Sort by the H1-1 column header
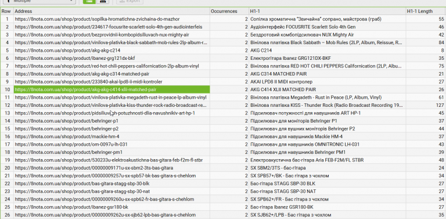 (327, 12)
